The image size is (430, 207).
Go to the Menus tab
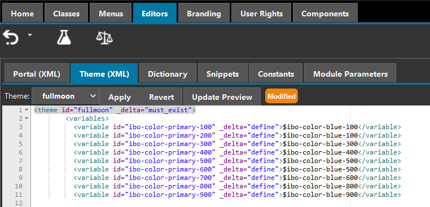(111, 14)
